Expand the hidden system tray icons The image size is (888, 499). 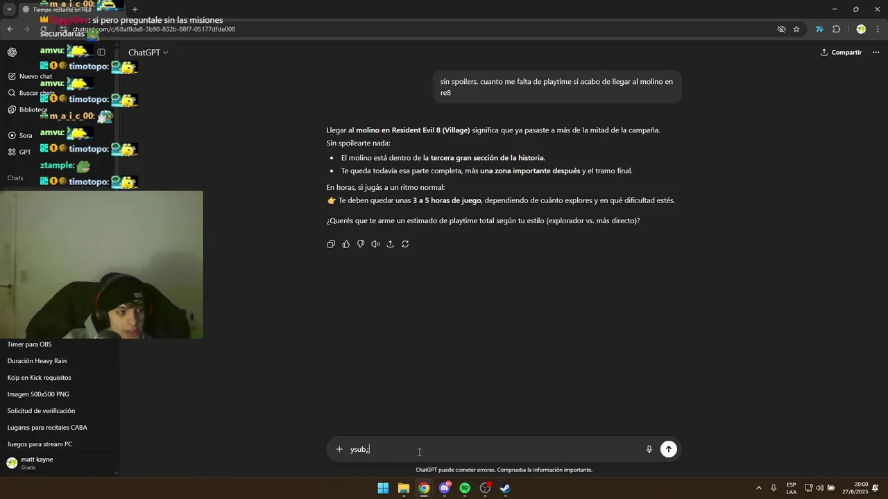(758, 488)
